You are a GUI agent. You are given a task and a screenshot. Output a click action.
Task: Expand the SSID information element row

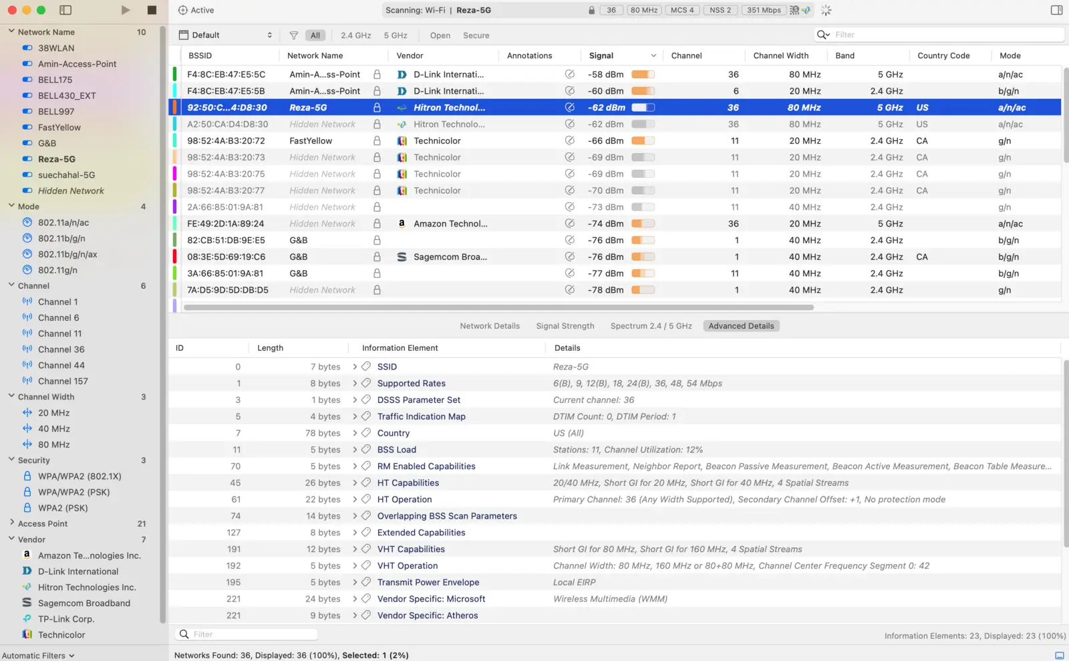pyautogui.click(x=355, y=367)
